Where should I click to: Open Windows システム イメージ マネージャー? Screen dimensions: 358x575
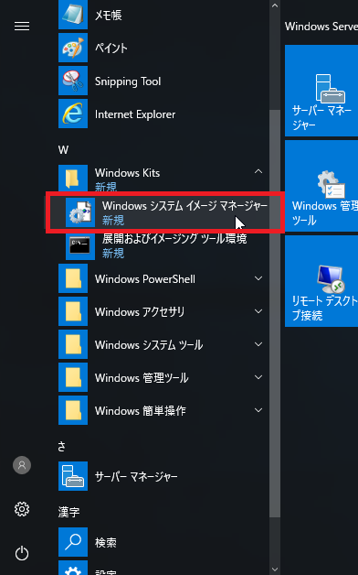coord(163,212)
